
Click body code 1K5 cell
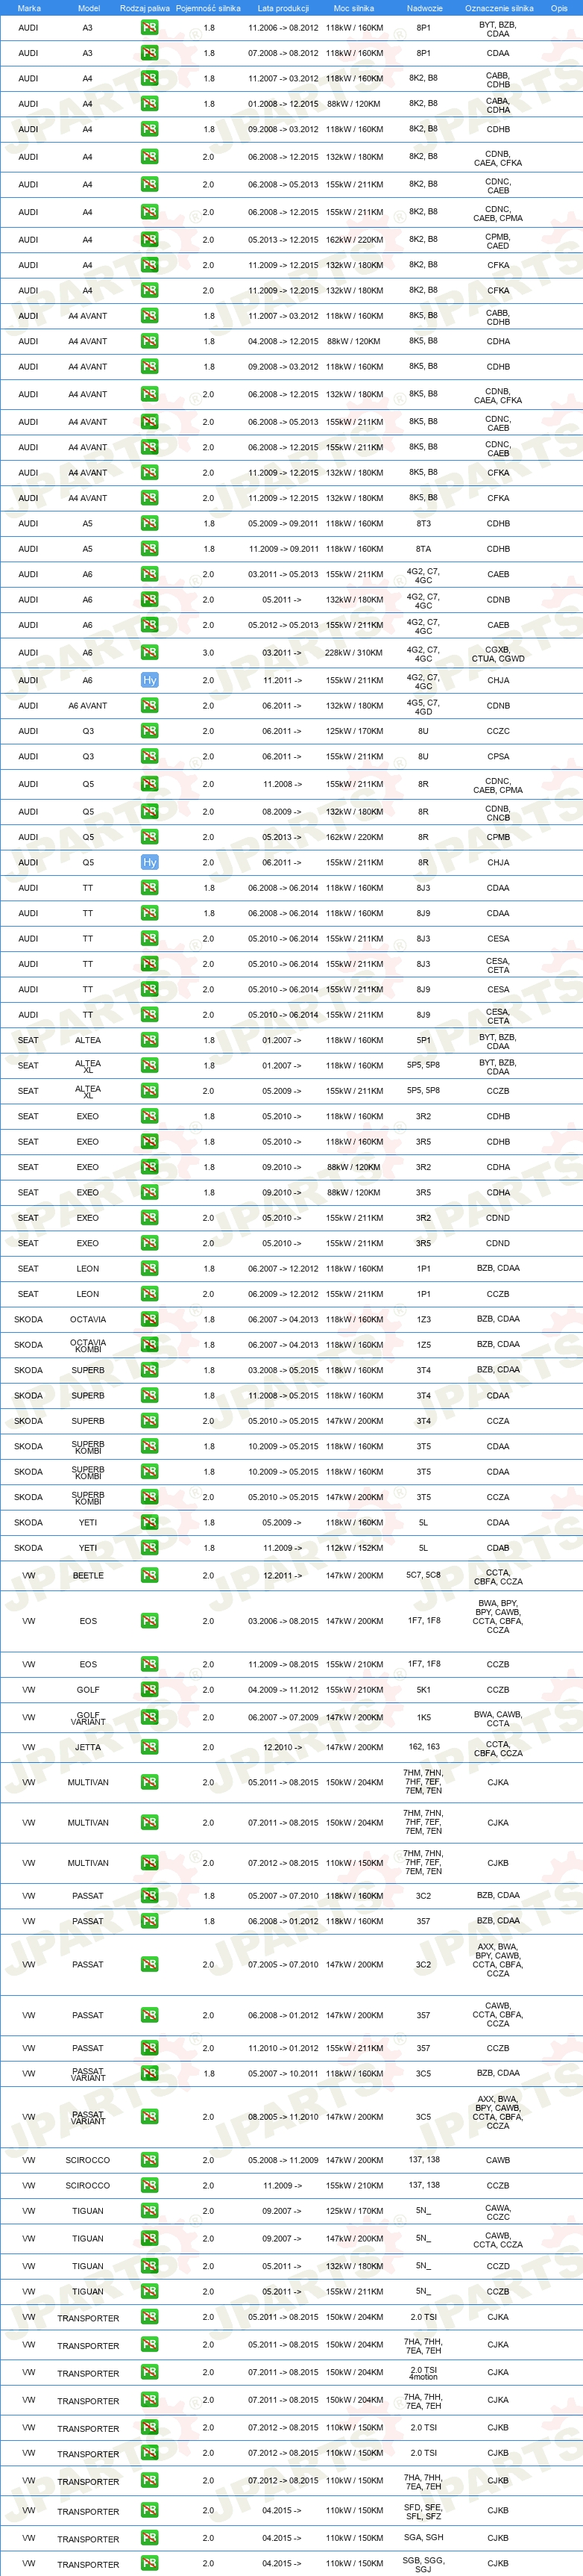(423, 1717)
